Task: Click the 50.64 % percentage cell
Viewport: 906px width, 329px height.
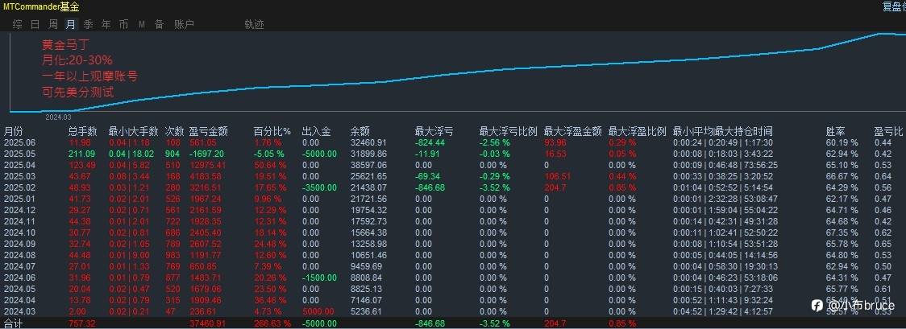Action: tap(270, 165)
